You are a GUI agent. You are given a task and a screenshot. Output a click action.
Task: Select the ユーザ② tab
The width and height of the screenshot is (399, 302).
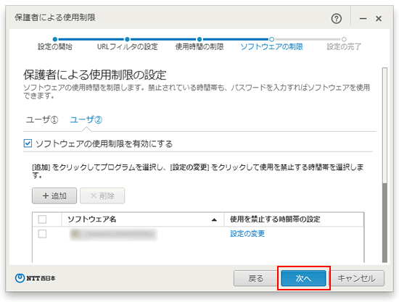click(x=86, y=119)
